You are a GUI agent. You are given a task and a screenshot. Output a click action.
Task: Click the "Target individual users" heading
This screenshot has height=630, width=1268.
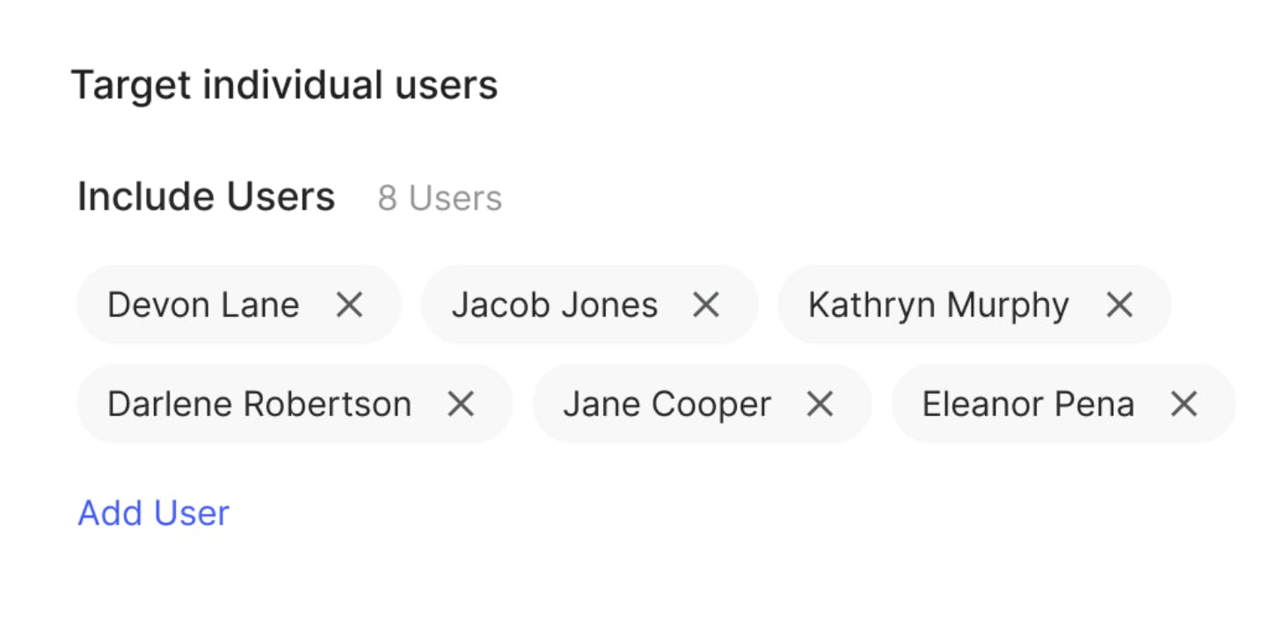pyautogui.click(x=284, y=85)
